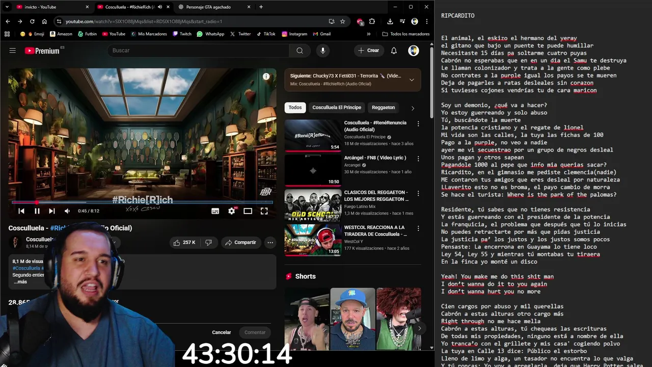Image resolution: width=652 pixels, height=367 pixels.
Task: Open the YouTube hamburger guide menu
Action: 13,50
